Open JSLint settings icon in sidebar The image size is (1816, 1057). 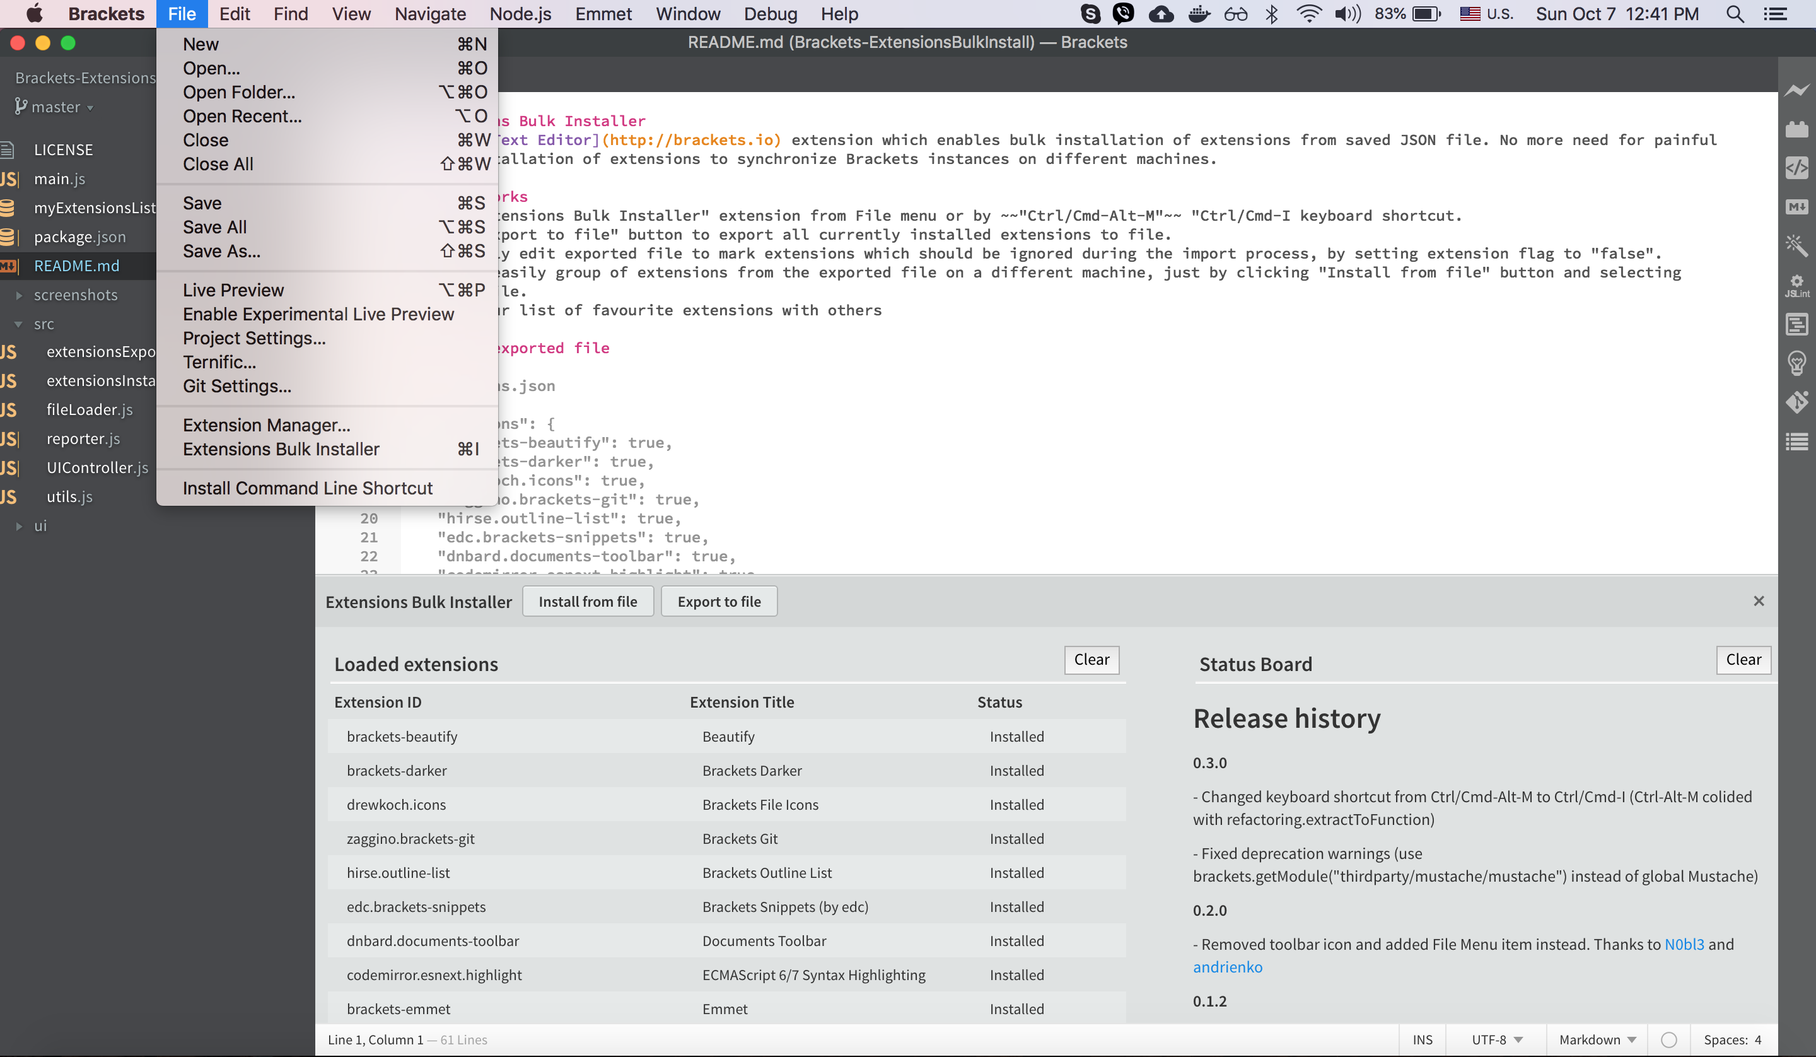[x=1796, y=286]
